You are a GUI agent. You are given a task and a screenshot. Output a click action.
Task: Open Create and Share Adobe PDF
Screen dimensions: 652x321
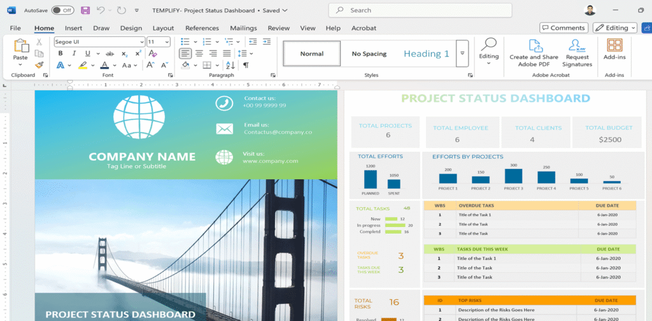[x=534, y=53]
